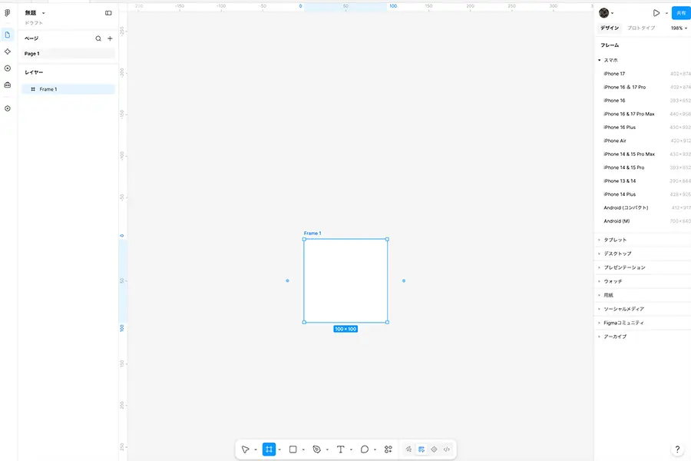Click the 100 × 100 size badge

pos(345,329)
